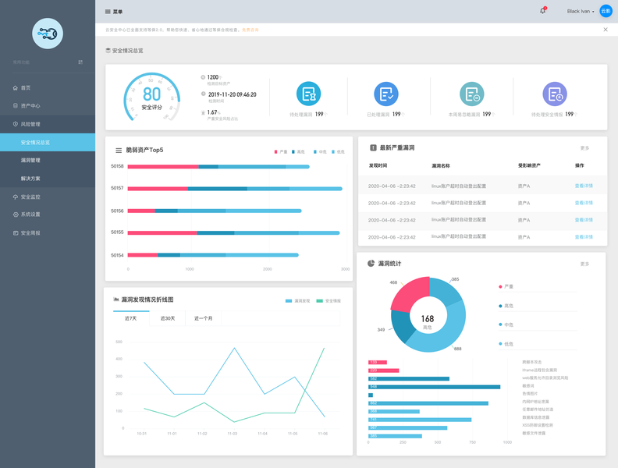
Task: Open 查看详情 in the third vulnerability row
Action: [x=584, y=220]
